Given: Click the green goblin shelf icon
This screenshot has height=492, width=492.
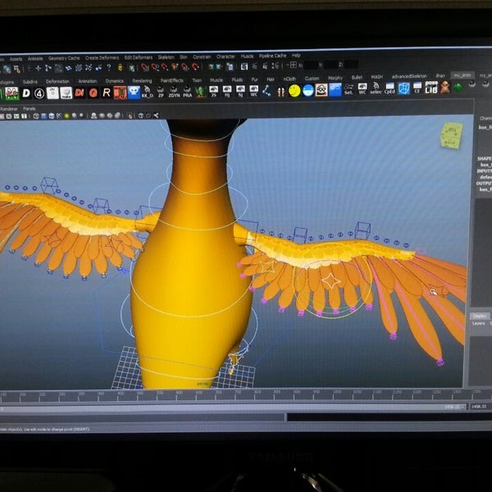Looking at the screenshot, I should (x=200, y=92).
